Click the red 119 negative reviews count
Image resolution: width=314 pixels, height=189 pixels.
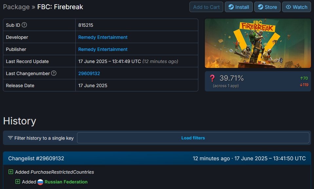(304, 85)
